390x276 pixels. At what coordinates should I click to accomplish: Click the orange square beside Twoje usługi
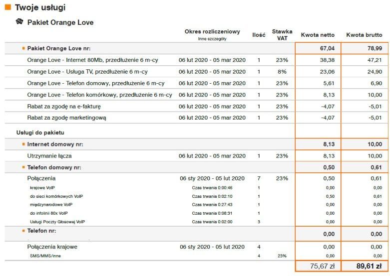pos(7,7)
